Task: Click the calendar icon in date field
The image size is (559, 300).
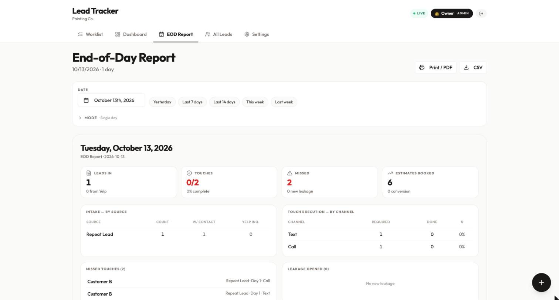Action: [86, 100]
